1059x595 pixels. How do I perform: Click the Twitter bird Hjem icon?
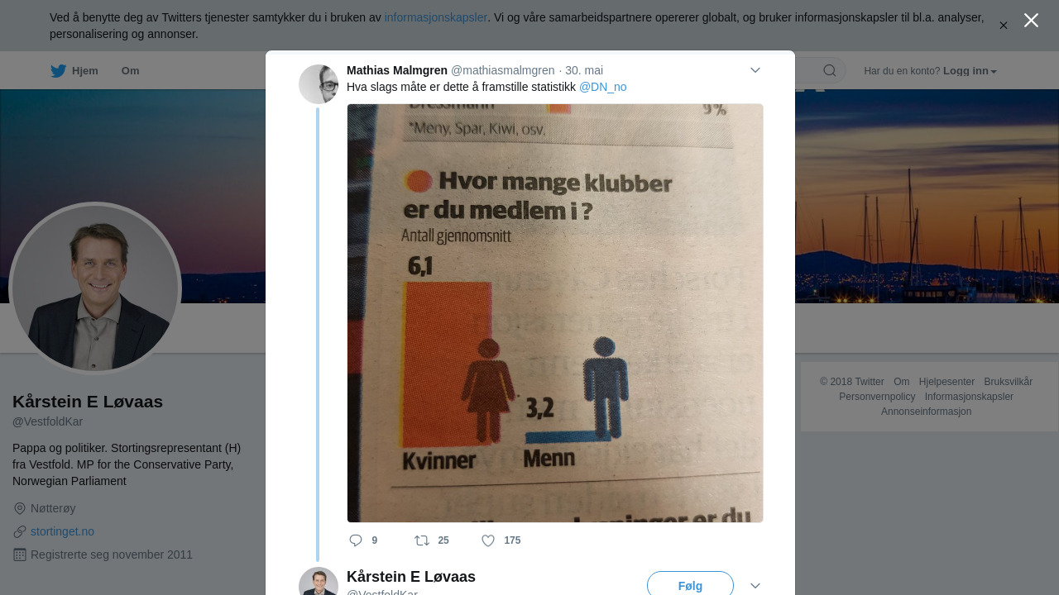[x=58, y=71]
